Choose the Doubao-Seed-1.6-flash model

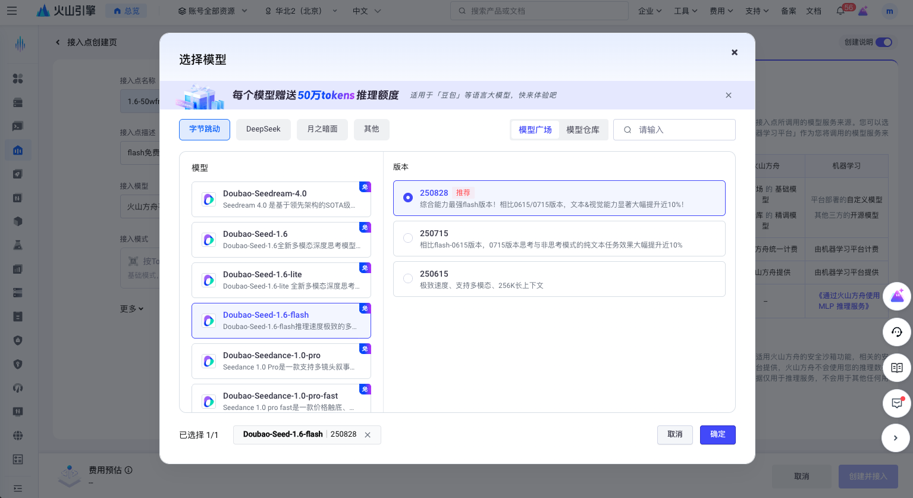pos(281,321)
